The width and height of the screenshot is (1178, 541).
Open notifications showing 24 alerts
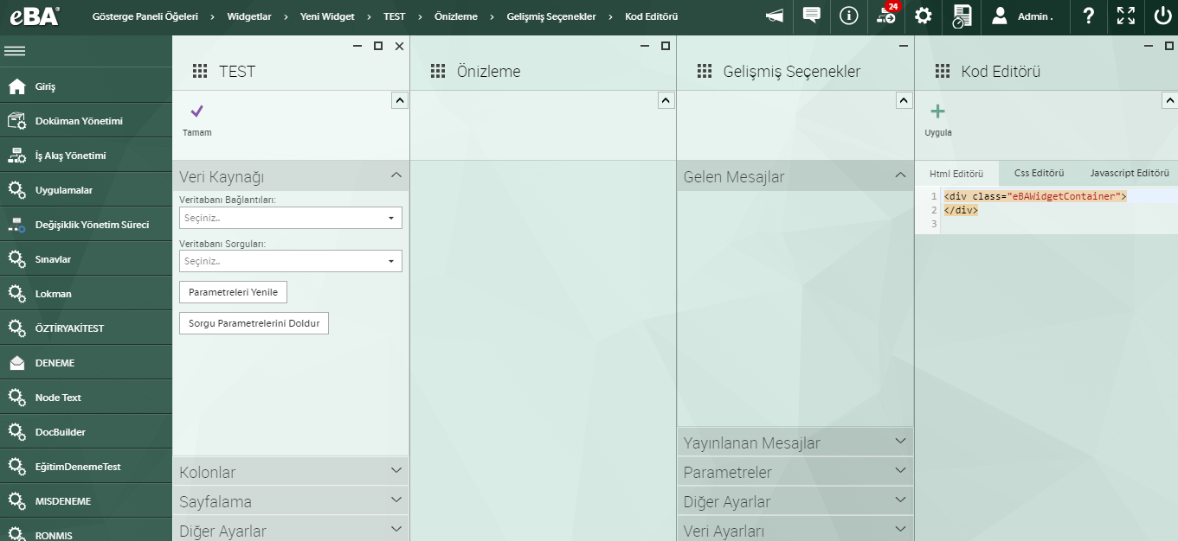(885, 16)
